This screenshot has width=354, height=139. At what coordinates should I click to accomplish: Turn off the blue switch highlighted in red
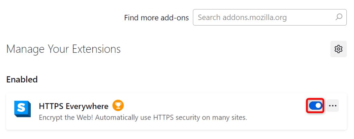(x=316, y=106)
